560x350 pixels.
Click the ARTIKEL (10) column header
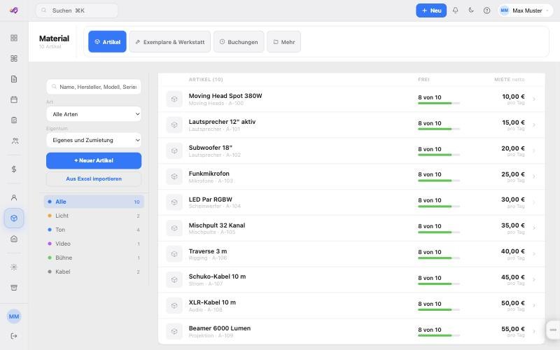(206, 80)
